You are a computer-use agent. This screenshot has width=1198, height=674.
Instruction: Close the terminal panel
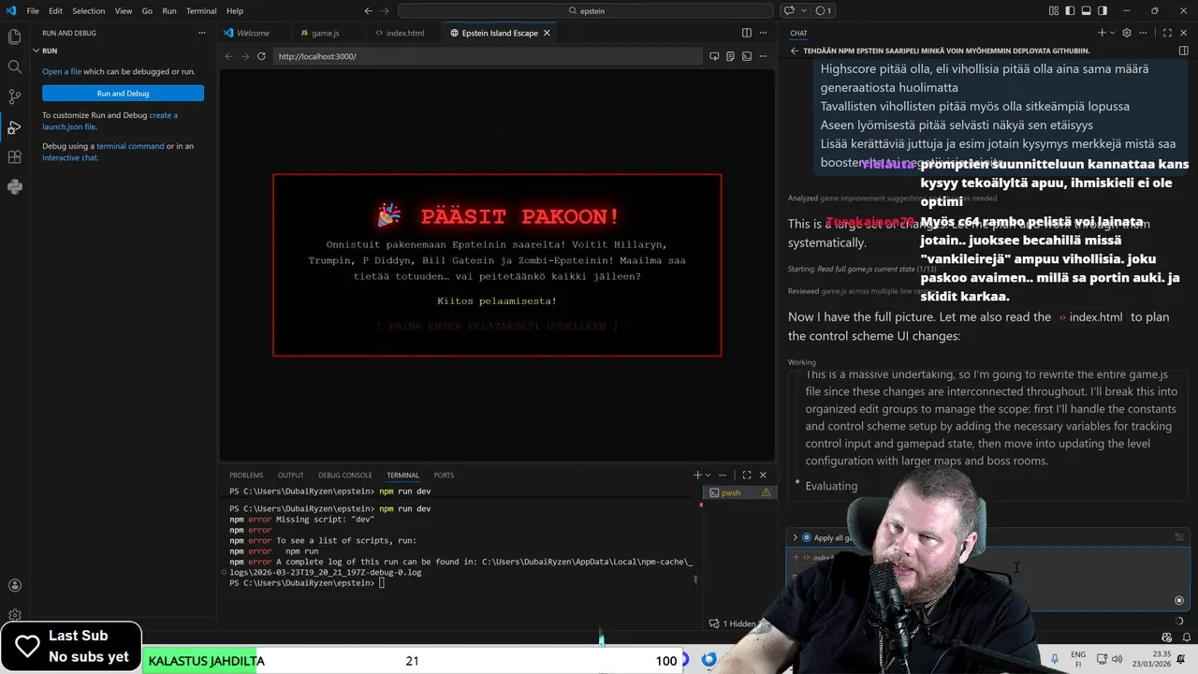(763, 475)
